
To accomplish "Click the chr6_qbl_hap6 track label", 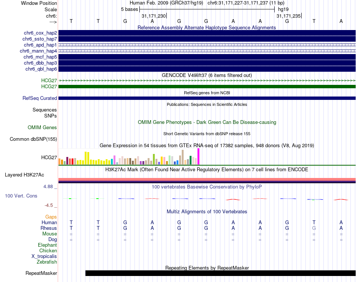I will click(x=41, y=69).
